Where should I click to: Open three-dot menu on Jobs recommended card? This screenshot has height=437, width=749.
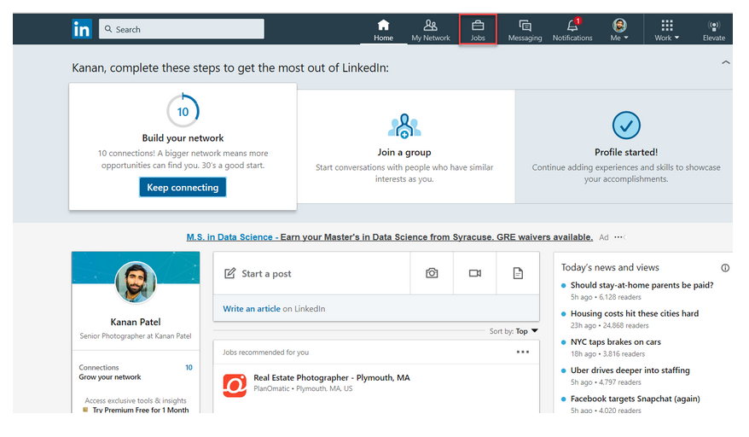tap(523, 352)
